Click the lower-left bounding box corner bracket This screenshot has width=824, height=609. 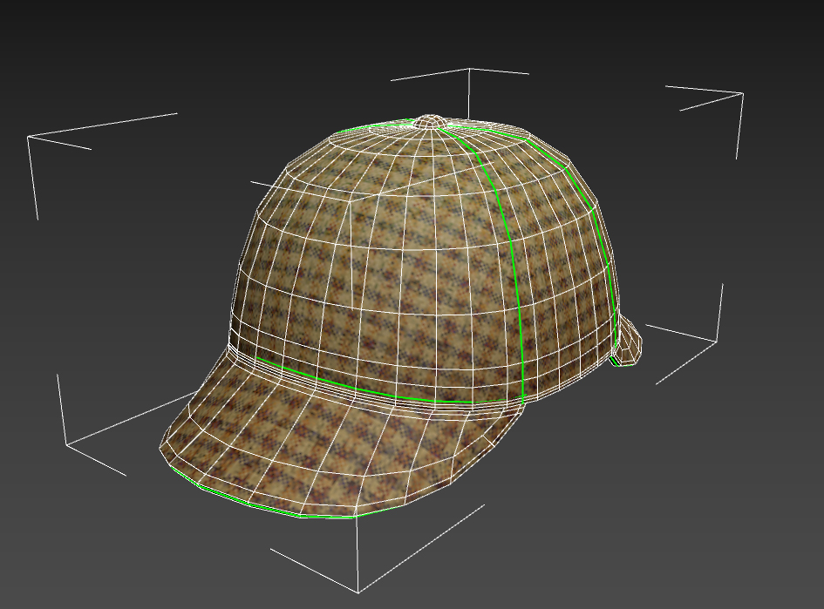point(67,444)
